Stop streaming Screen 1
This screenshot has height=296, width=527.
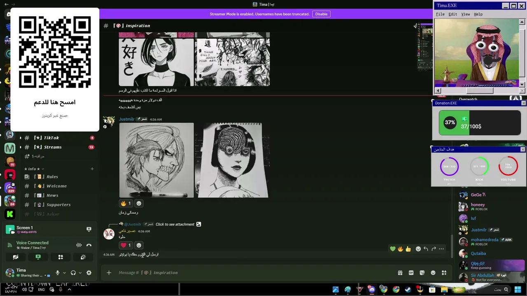(x=89, y=229)
